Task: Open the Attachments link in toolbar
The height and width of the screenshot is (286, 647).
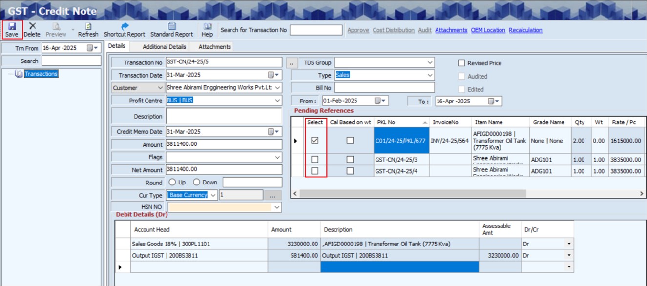Action: (451, 30)
